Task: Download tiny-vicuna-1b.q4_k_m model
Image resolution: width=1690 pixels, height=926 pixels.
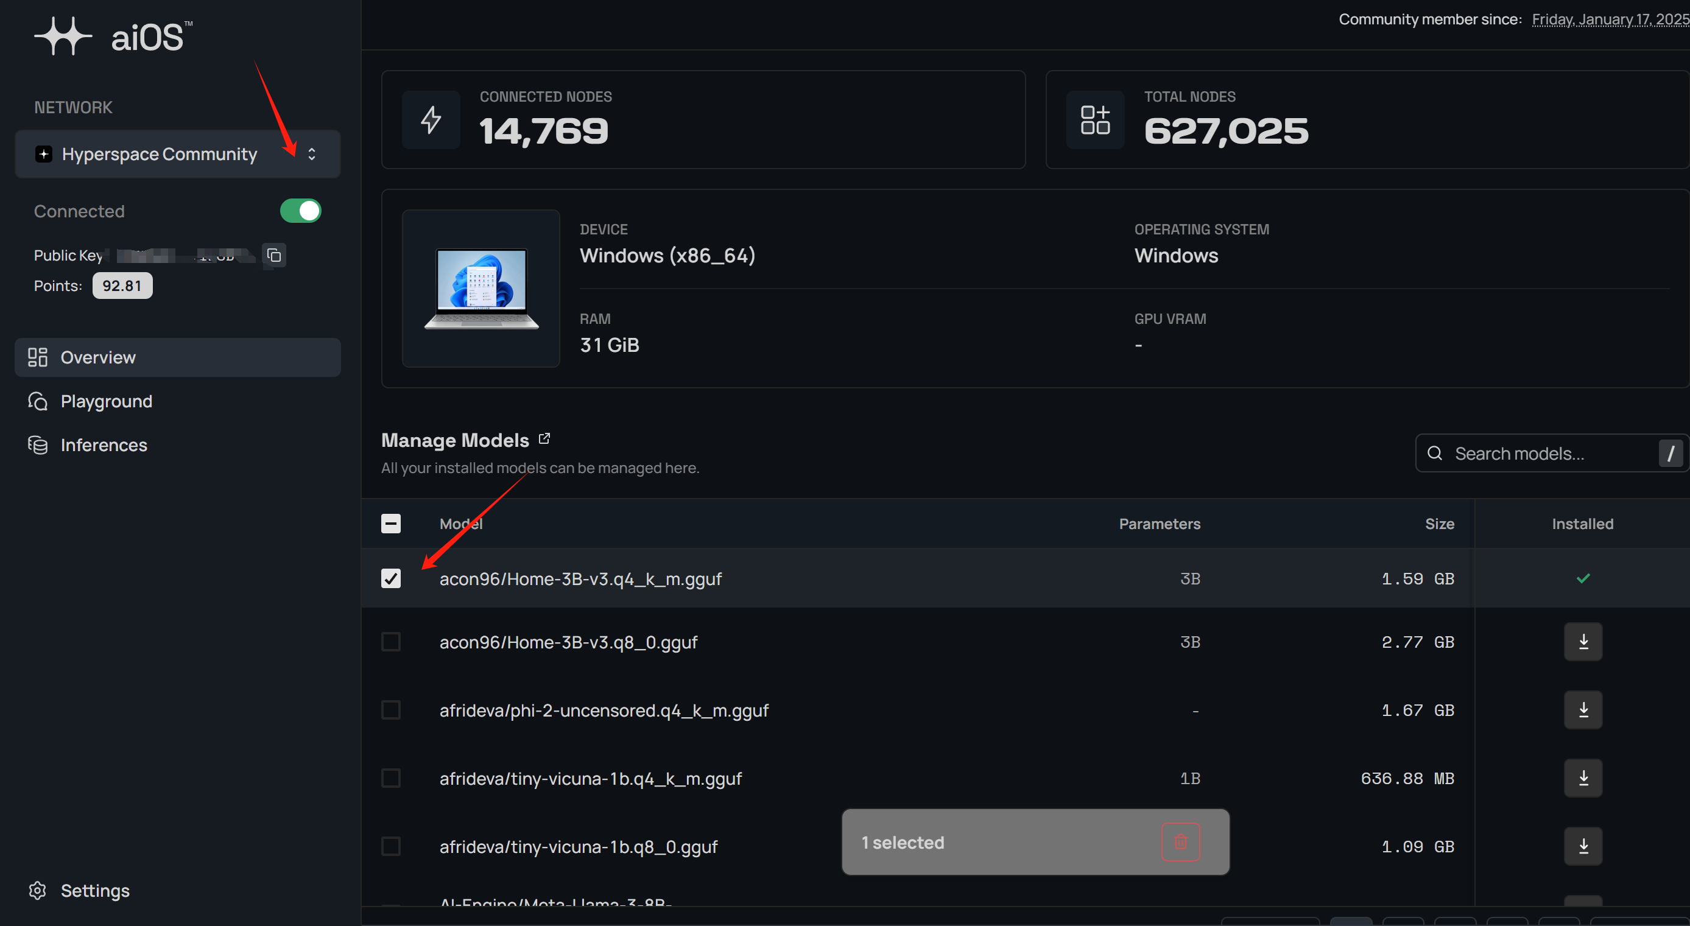Action: click(x=1582, y=779)
